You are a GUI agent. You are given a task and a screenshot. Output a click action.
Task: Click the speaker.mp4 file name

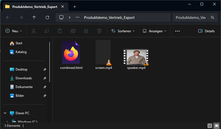[x=136, y=68]
